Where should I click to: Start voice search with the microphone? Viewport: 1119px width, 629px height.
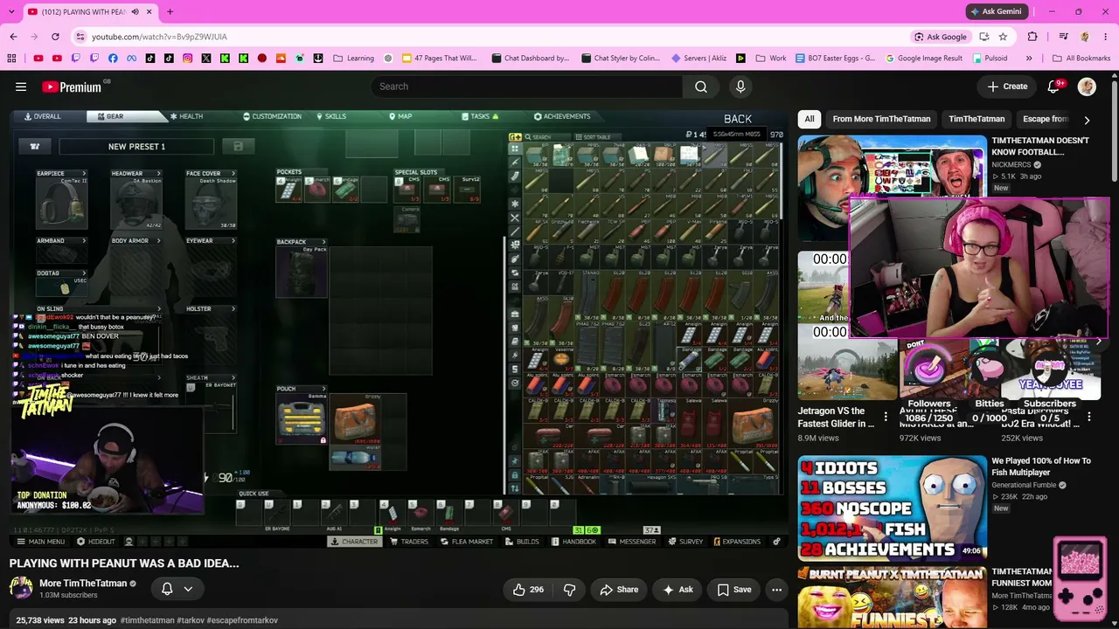[x=740, y=86]
